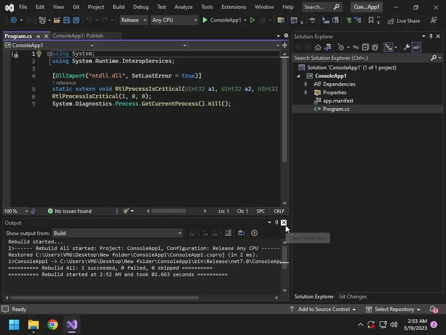Viewport: 446px width, 335px height.
Task: Click Add to Source Control
Action: 322,309
